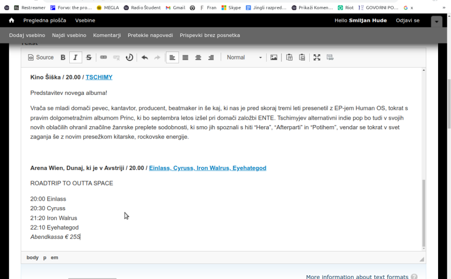Expand the admin toolbar arrow near Odjavi se
The height and width of the screenshot is (279, 451).
point(437,21)
